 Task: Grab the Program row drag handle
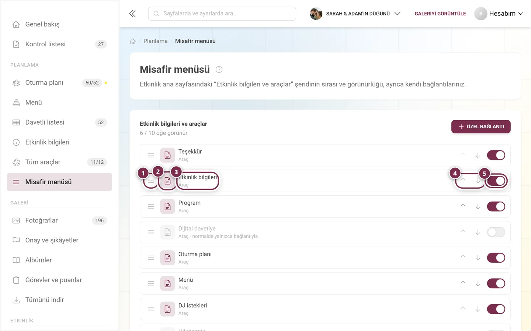point(151,207)
